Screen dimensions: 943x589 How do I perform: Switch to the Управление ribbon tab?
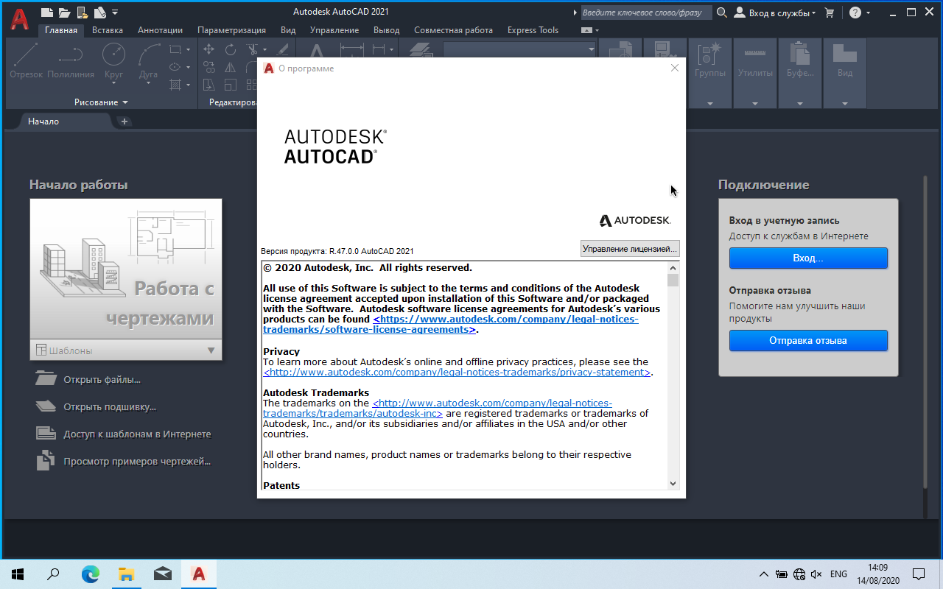point(334,30)
